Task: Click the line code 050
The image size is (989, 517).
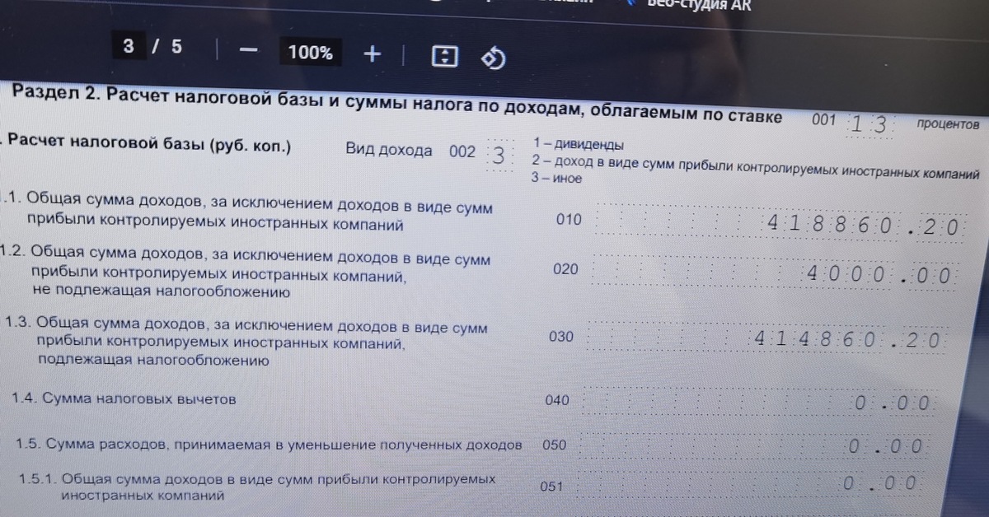Action: pyautogui.click(x=555, y=445)
